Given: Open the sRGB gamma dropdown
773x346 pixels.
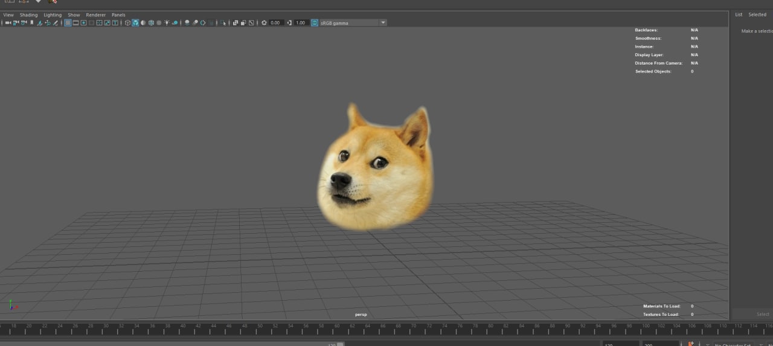Looking at the screenshot, I should click(x=353, y=22).
